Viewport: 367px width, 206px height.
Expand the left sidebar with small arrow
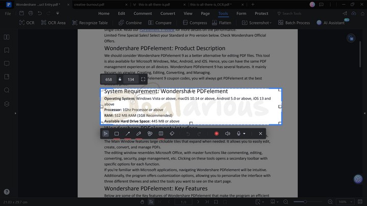[15, 113]
